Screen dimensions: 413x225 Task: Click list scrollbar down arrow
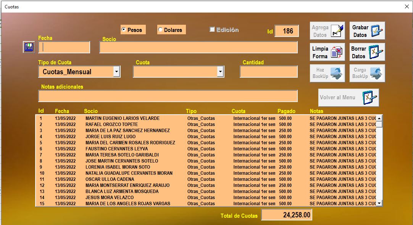coord(379,203)
